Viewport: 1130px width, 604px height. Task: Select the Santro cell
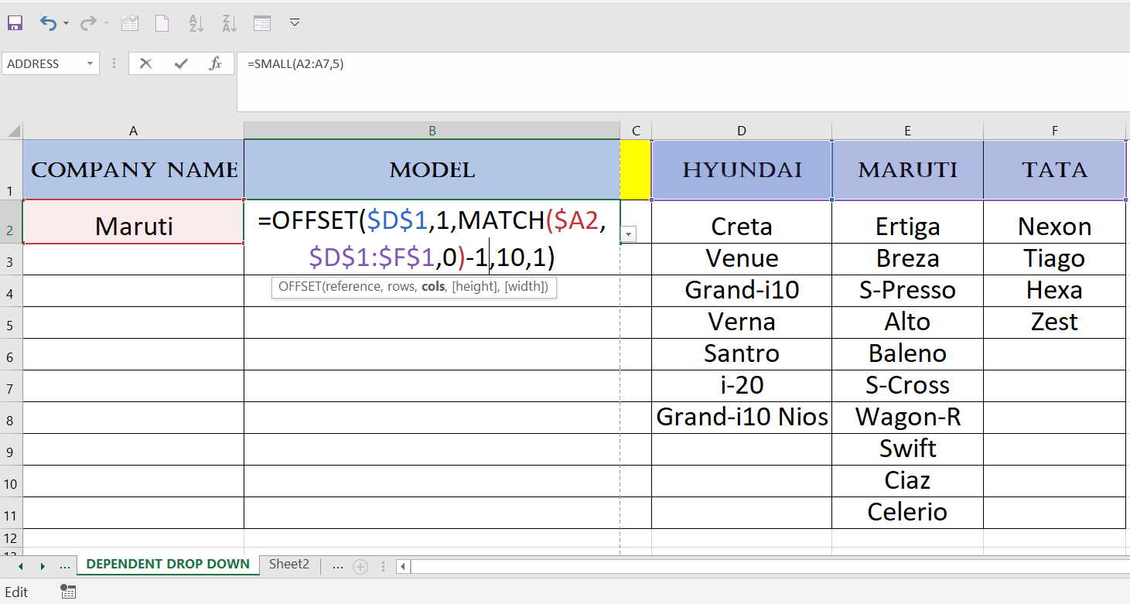[742, 353]
